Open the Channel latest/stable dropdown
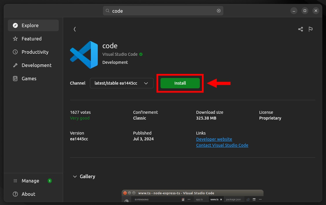Image resolution: width=326 pixels, height=205 pixels. (x=121, y=83)
